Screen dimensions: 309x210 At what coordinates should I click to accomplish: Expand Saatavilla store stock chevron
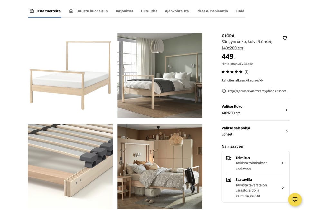coord(283,187)
